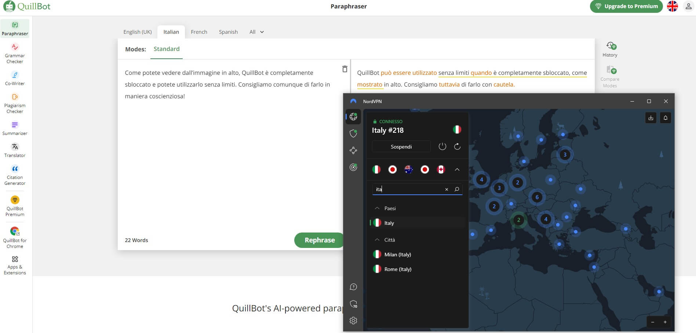This screenshot has width=696, height=333.
Task: Open Grammar Checker in QuillBot sidebar
Action: pyautogui.click(x=15, y=54)
